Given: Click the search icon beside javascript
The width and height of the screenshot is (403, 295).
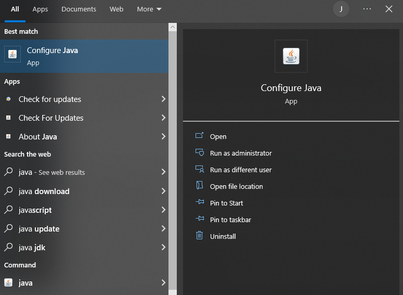Looking at the screenshot, I should 8,209.
